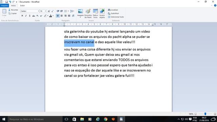Click the Save icon in quick access toolbar

point(6,2)
